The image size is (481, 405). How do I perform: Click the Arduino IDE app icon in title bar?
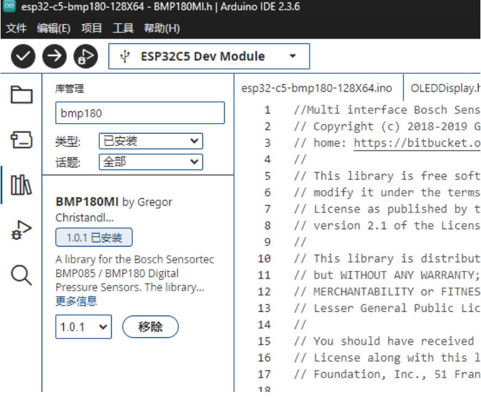point(9,6)
